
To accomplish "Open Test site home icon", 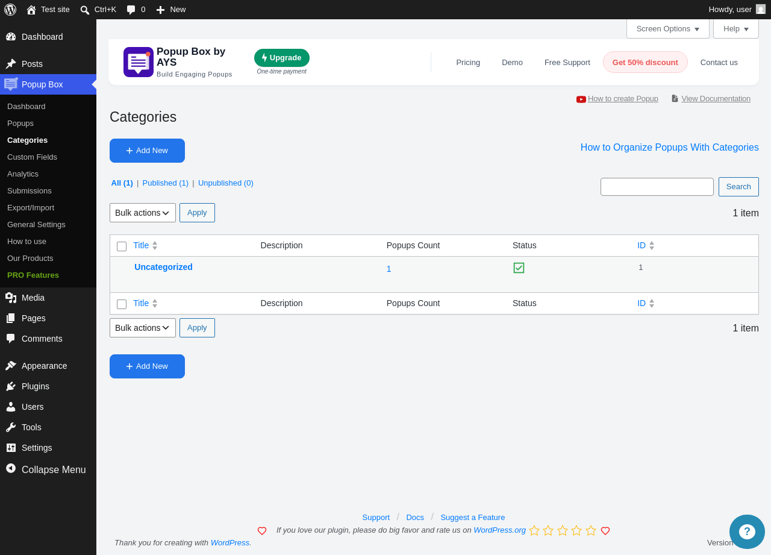I will tap(31, 10).
